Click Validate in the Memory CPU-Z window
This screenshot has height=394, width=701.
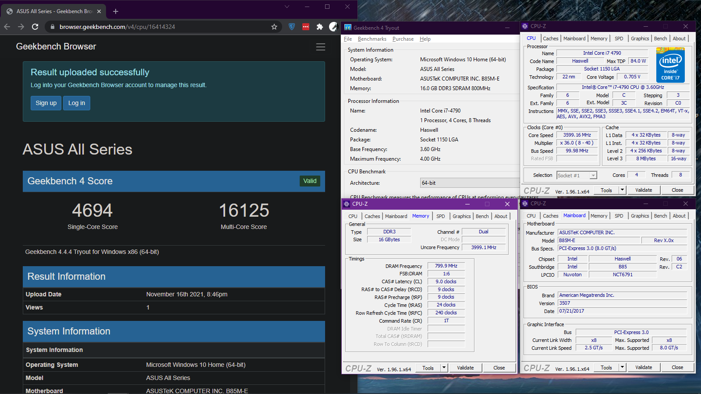(465, 368)
